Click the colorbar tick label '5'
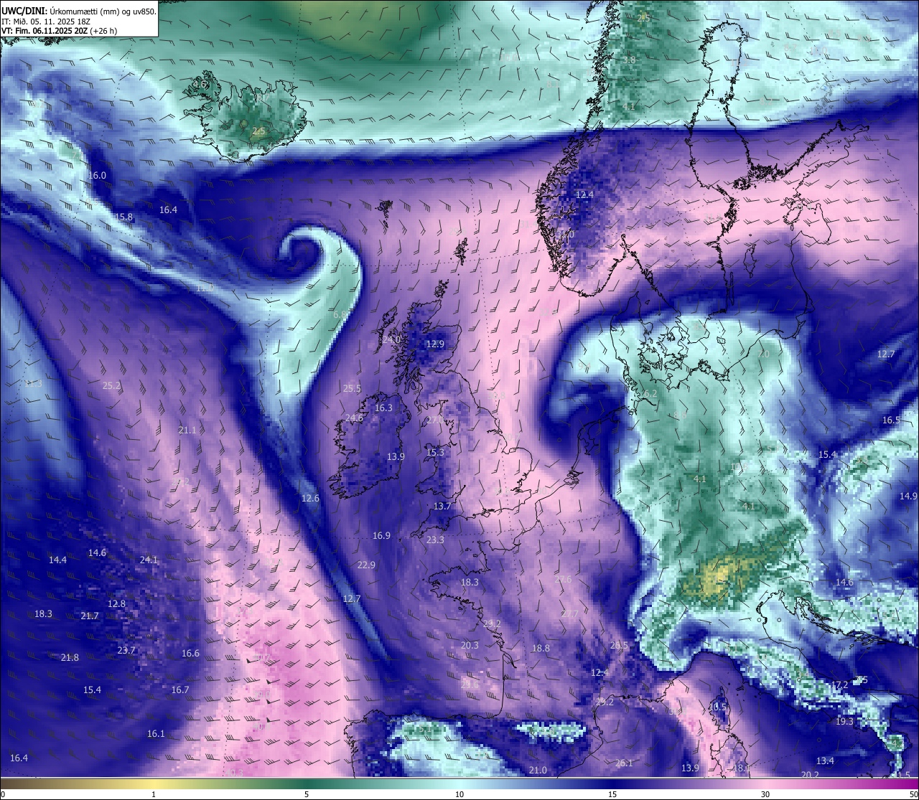 point(307,794)
